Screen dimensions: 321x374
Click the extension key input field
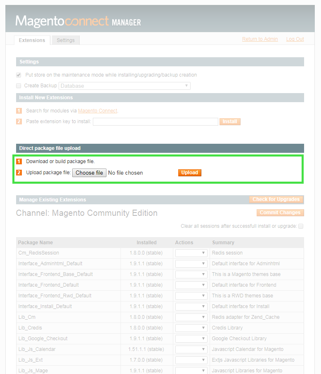coord(155,122)
